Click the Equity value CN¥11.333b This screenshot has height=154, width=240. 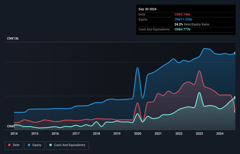[183, 19]
